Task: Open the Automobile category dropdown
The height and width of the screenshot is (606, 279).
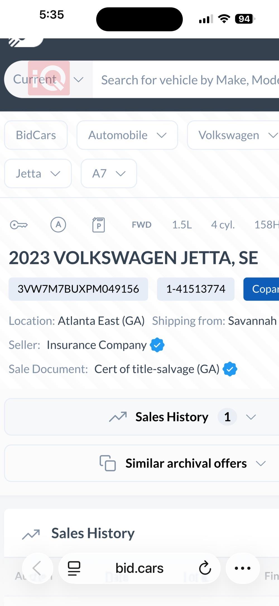Action: click(127, 135)
